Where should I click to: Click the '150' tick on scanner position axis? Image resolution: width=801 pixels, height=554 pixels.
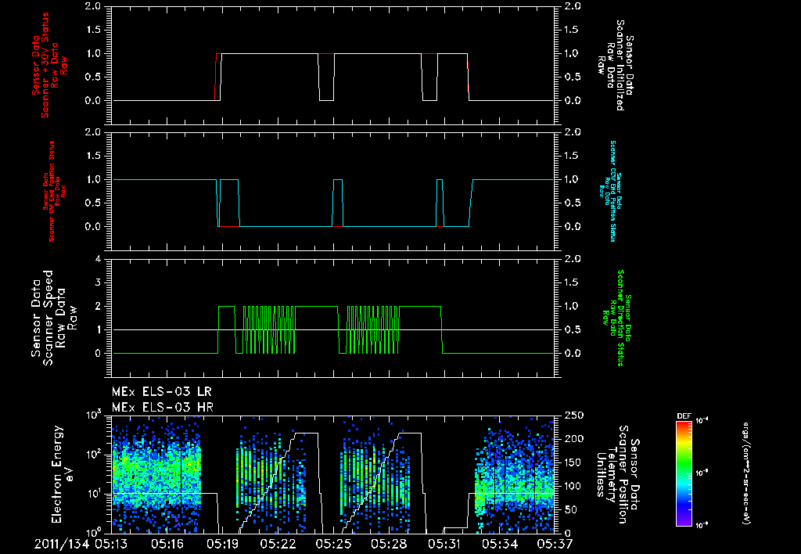[574, 462]
